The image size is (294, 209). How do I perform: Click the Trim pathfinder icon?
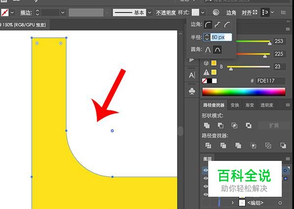223,145
